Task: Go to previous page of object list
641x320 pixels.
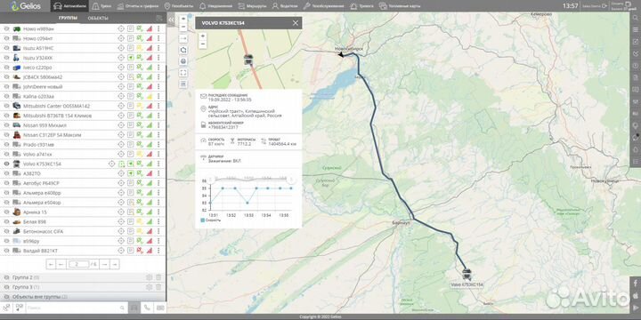Action: tap(61, 264)
